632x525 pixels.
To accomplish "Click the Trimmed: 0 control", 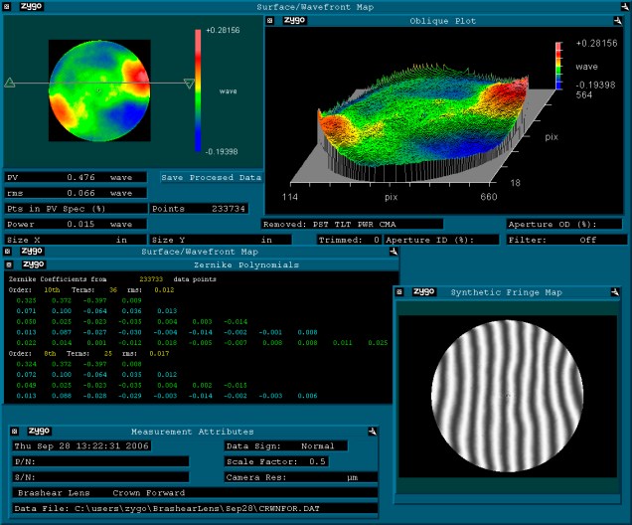I will pyautogui.click(x=346, y=240).
